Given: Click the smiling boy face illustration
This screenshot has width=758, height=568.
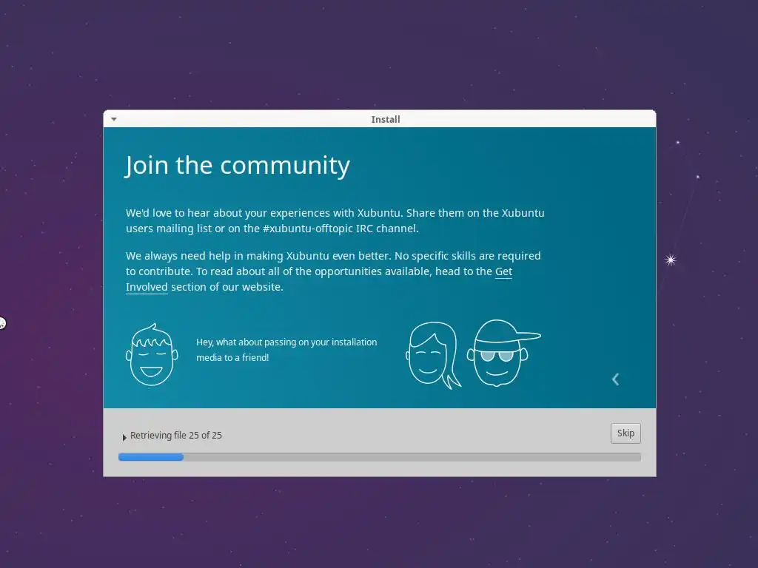Looking at the screenshot, I should click(x=152, y=354).
